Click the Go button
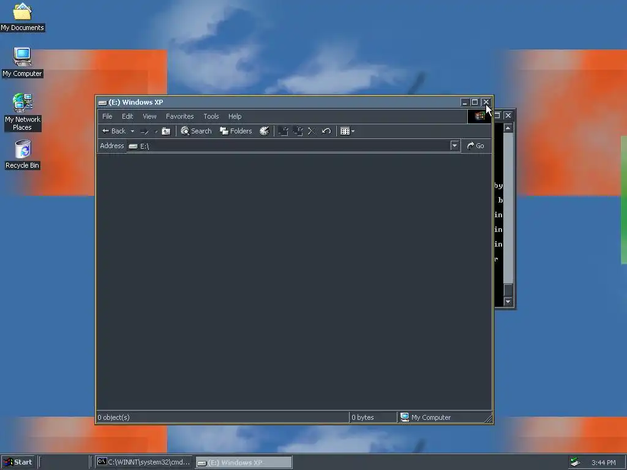The height and width of the screenshot is (470, 627). click(476, 146)
